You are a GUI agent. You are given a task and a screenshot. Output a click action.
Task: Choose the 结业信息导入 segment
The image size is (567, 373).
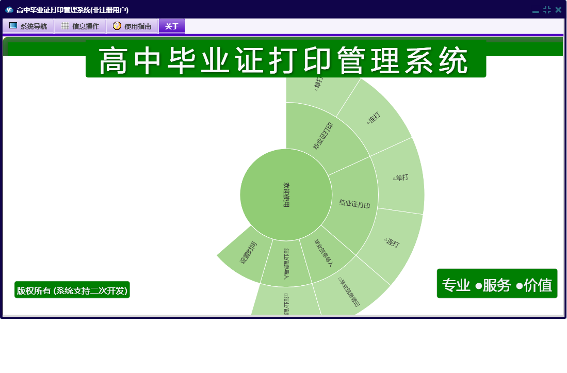pyautogui.click(x=286, y=264)
